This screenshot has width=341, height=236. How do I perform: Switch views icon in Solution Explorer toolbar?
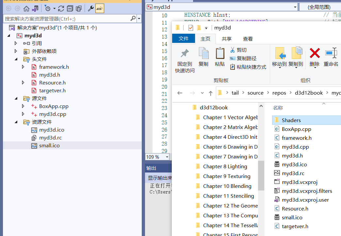35,9
